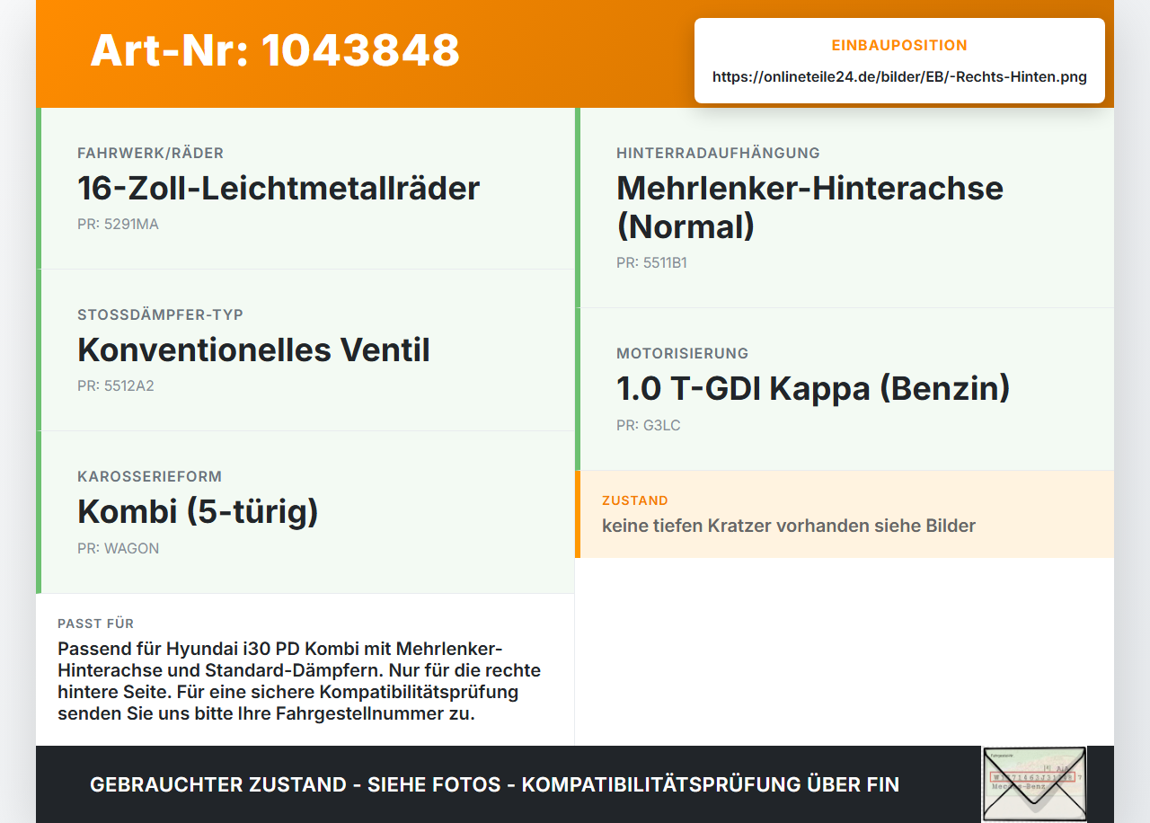The height and width of the screenshot is (823, 1150).
Task: Click the Art-Nr: 1043848 heading
Action: point(275,49)
